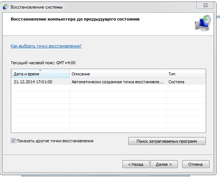This screenshot has width=220, height=180.
Task: Click the 'Система' type cell in the list
Action: coord(176,82)
